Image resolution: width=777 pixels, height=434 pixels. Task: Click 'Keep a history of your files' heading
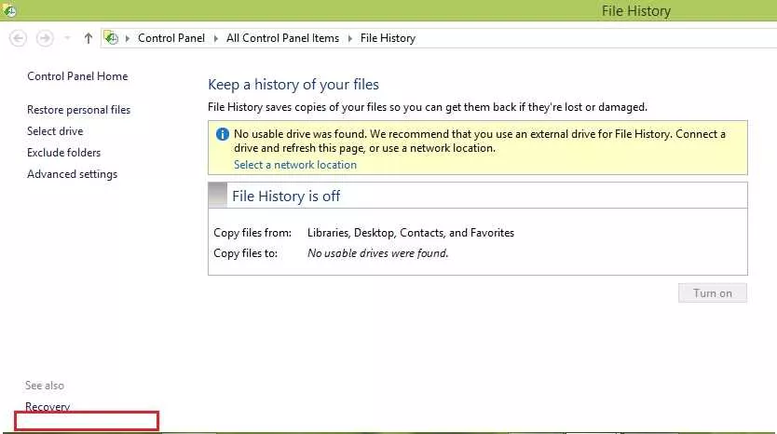click(x=293, y=85)
